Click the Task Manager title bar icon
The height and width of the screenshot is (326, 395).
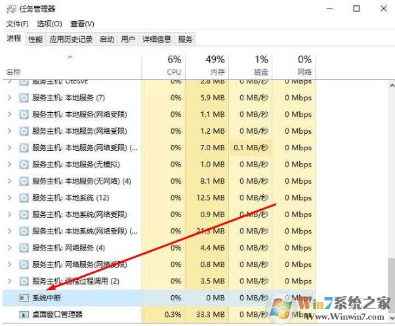point(10,9)
